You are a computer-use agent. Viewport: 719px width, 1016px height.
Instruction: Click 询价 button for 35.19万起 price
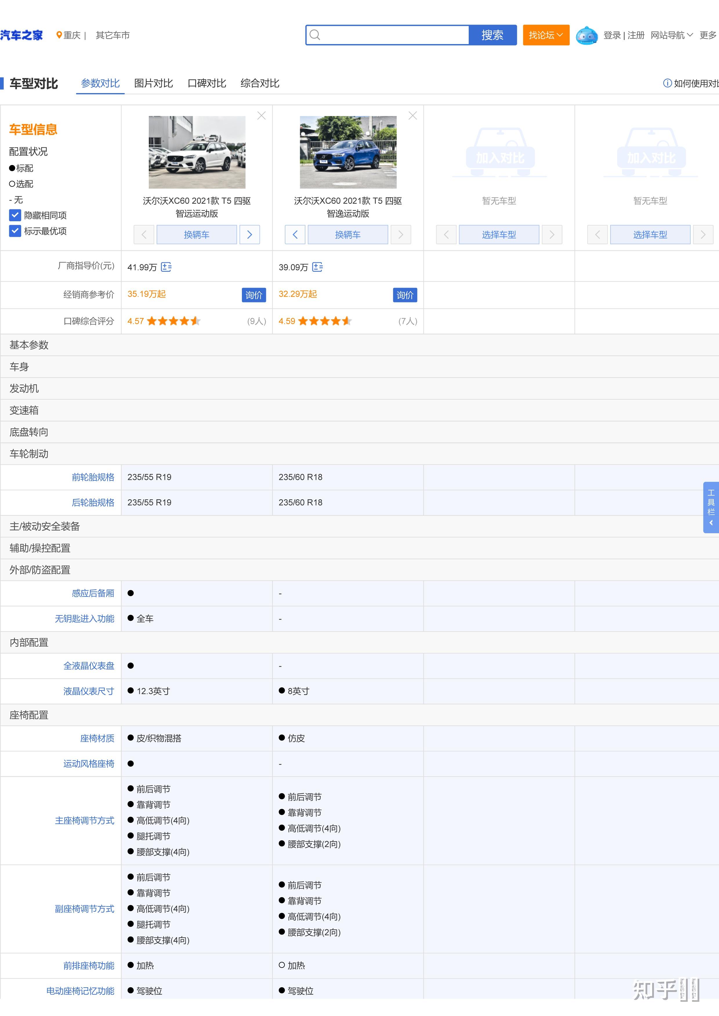tap(254, 295)
